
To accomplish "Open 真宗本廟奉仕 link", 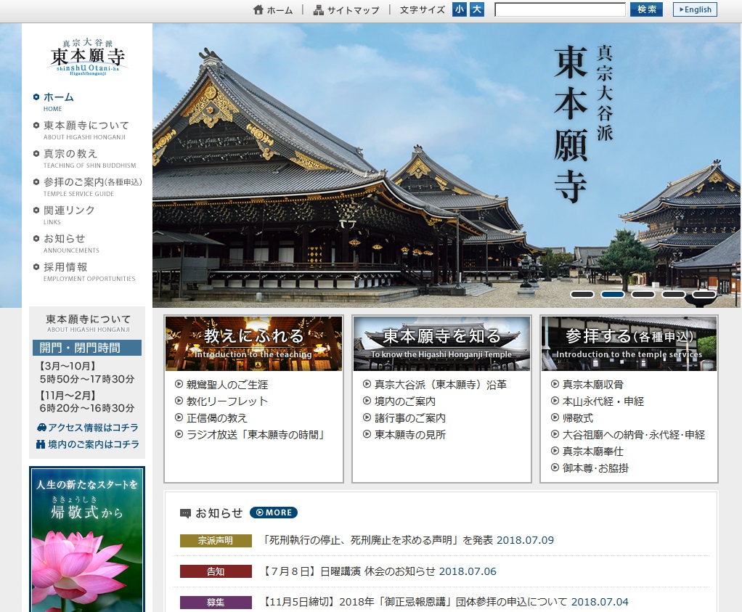I will coord(593,452).
